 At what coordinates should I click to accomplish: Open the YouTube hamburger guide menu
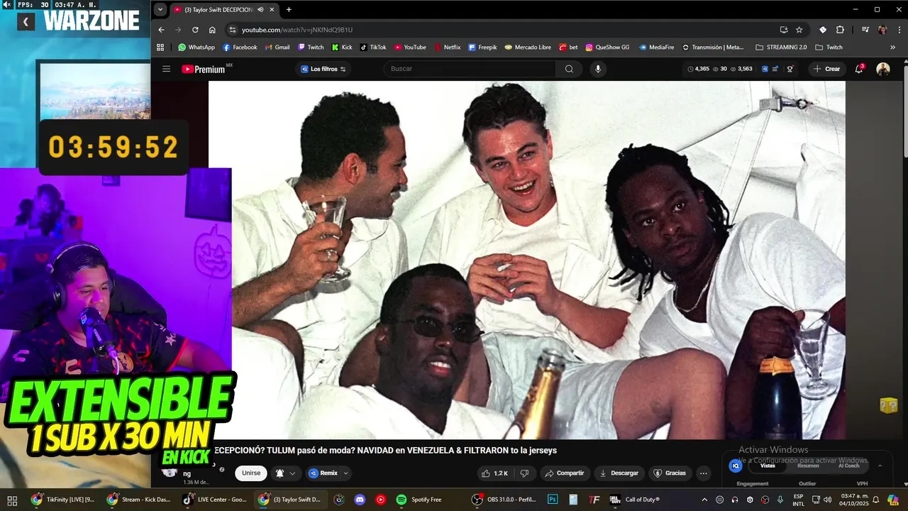click(x=166, y=69)
